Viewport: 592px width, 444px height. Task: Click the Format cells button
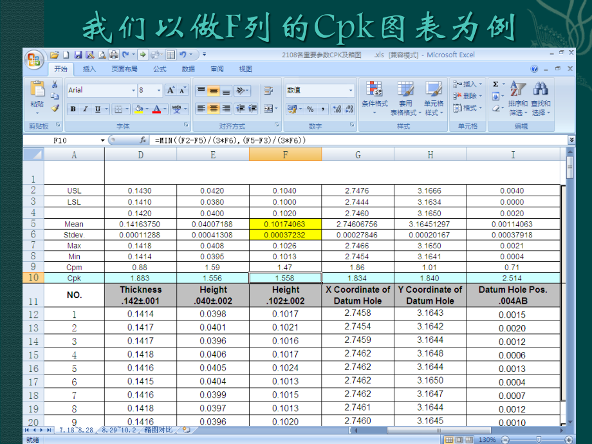pos(468,108)
